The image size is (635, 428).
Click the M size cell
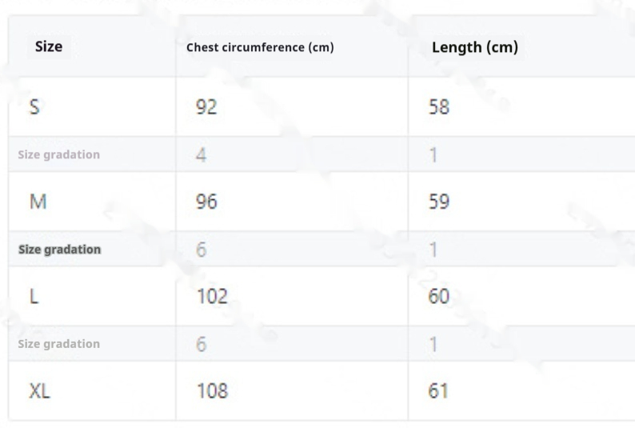(38, 202)
